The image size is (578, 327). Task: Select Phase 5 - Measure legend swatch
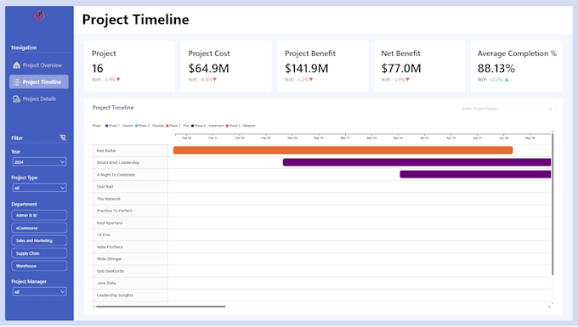coord(227,126)
